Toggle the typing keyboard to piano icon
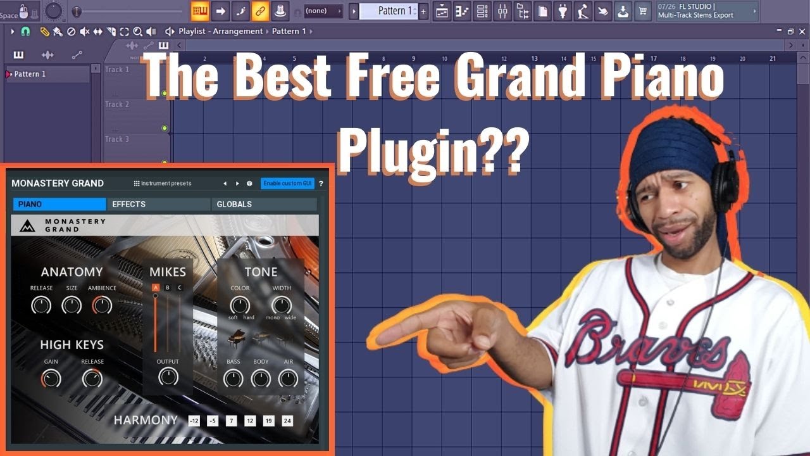 click(x=200, y=11)
